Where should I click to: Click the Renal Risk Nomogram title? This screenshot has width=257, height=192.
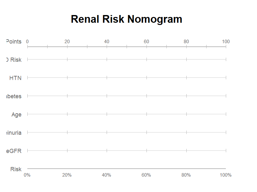point(126,19)
